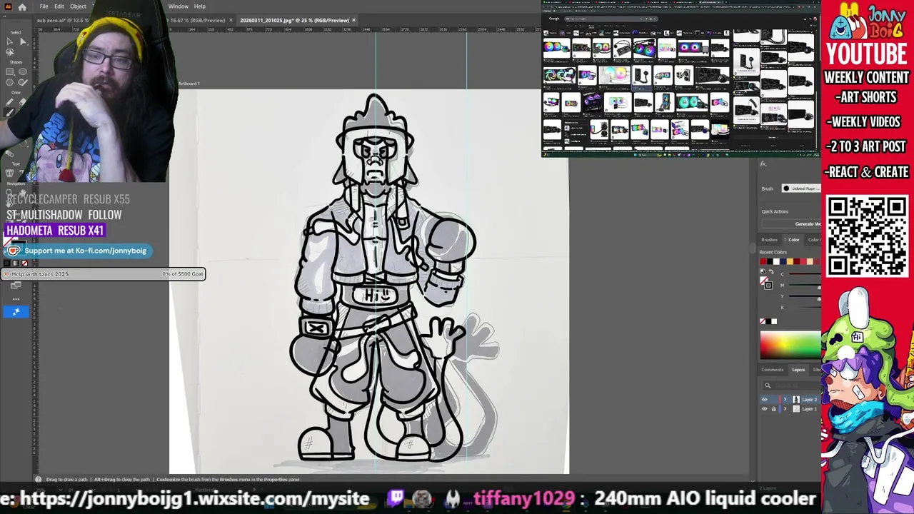Click the Illustrator Home icon
Image resolution: width=914 pixels, height=514 pixels.
point(22,6)
